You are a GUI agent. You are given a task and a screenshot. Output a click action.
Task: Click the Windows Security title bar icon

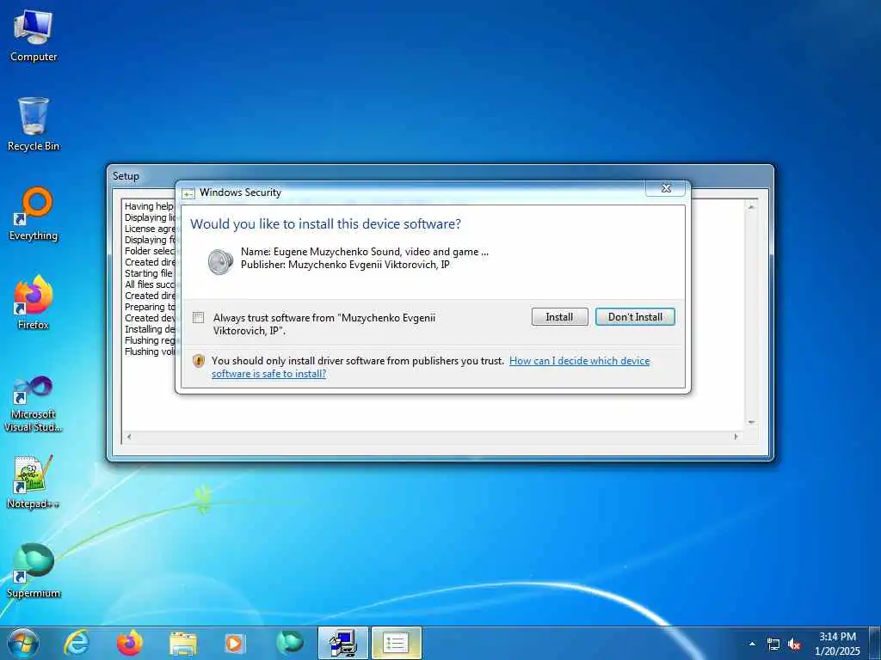(188, 193)
